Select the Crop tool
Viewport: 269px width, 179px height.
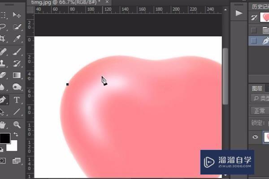tap(2, 38)
